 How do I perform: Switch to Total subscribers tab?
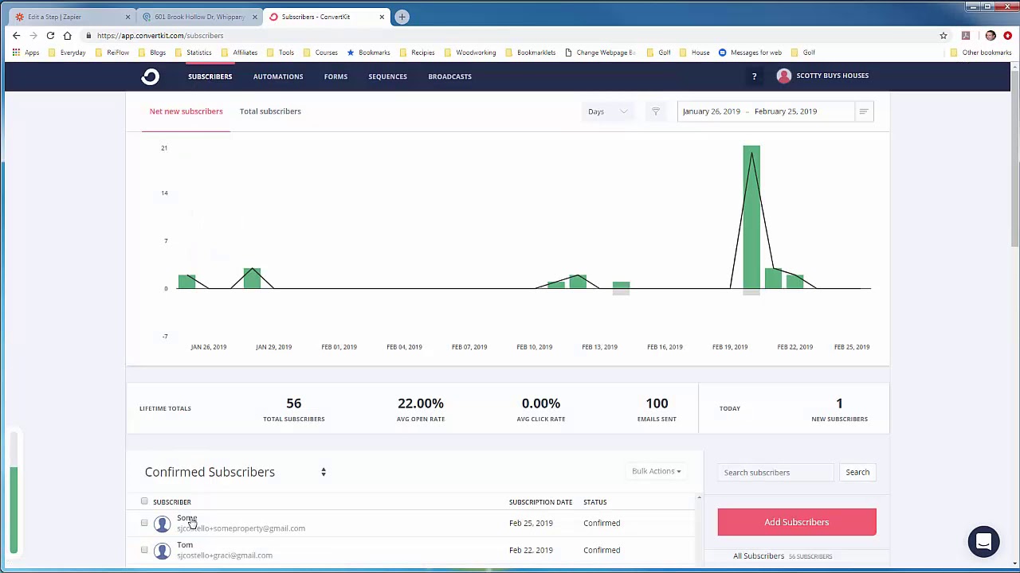[270, 111]
